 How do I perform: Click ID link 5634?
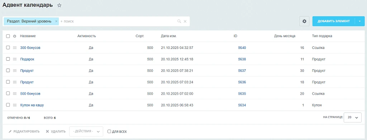(x=242, y=105)
